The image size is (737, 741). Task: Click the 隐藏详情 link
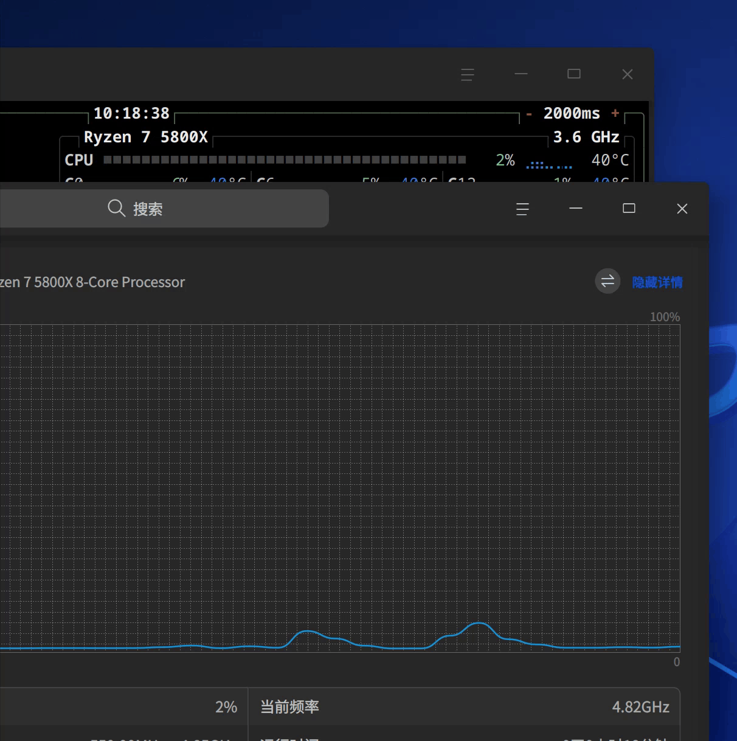click(x=657, y=282)
